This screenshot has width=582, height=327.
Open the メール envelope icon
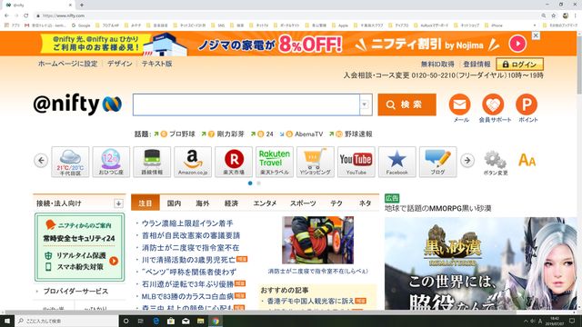pyautogui.click(x=460, y=104)
